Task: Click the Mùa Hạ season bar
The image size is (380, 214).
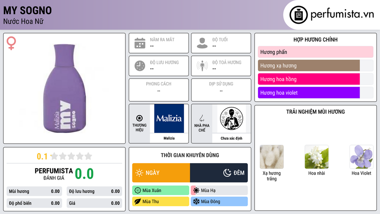Action: [219, 191]
